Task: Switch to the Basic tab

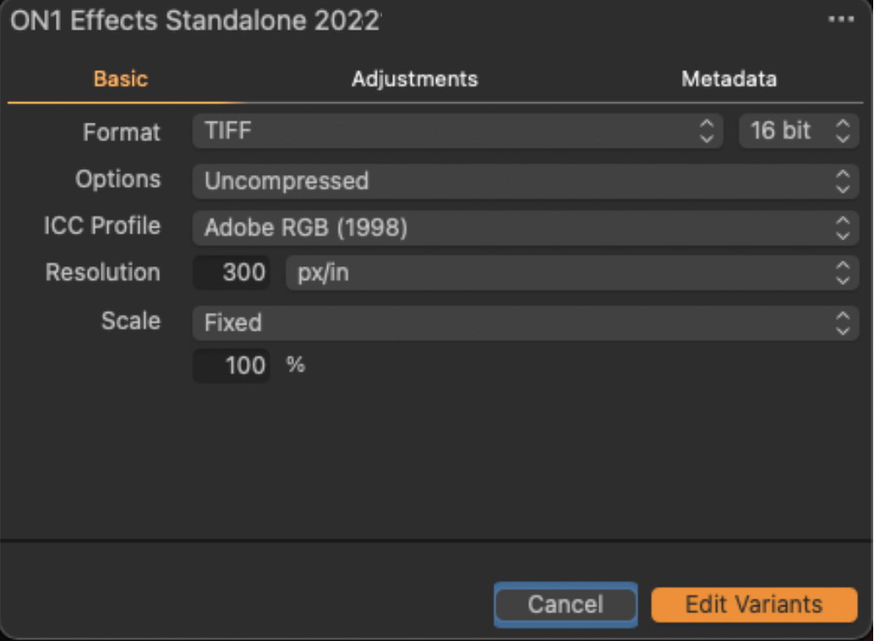Action: 121,79
